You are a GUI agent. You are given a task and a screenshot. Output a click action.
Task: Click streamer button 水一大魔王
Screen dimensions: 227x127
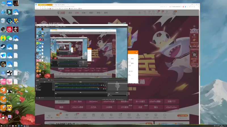(x=140, y=101)
